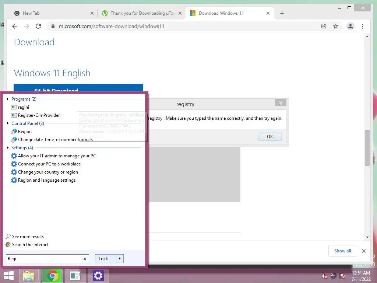Image resolution: width=377 pixels, height=283 pixels.
Task: Click the share page icon in address bar
Action: click(x=324, y=26)
